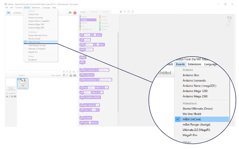Select the Robots block category
239x149 pixels.
(108, 29)
